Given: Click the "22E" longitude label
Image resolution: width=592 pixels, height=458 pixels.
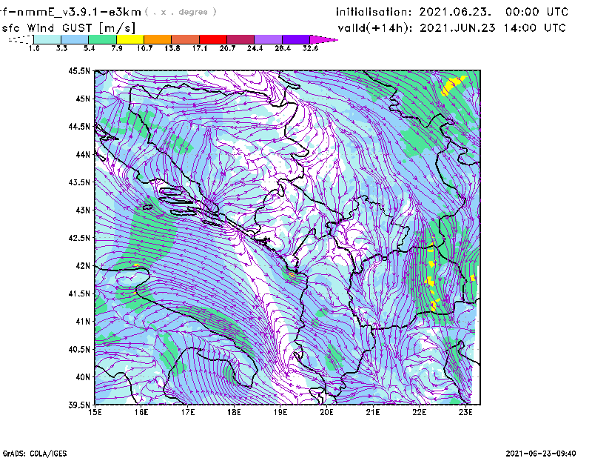Looking at the screenshot, I should [419, 412].
